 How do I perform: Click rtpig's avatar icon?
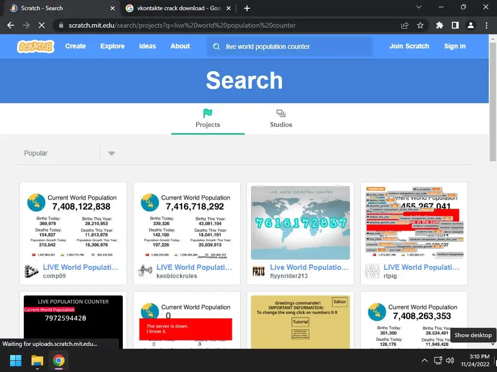372,271
